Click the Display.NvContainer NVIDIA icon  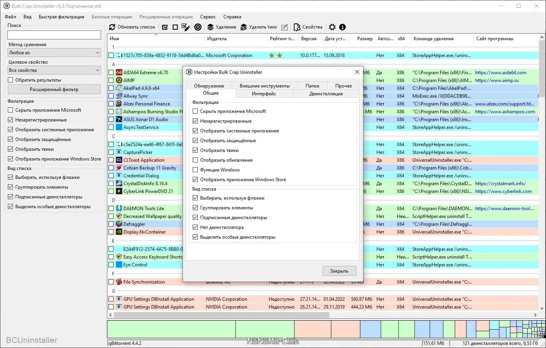coord(119,232)
